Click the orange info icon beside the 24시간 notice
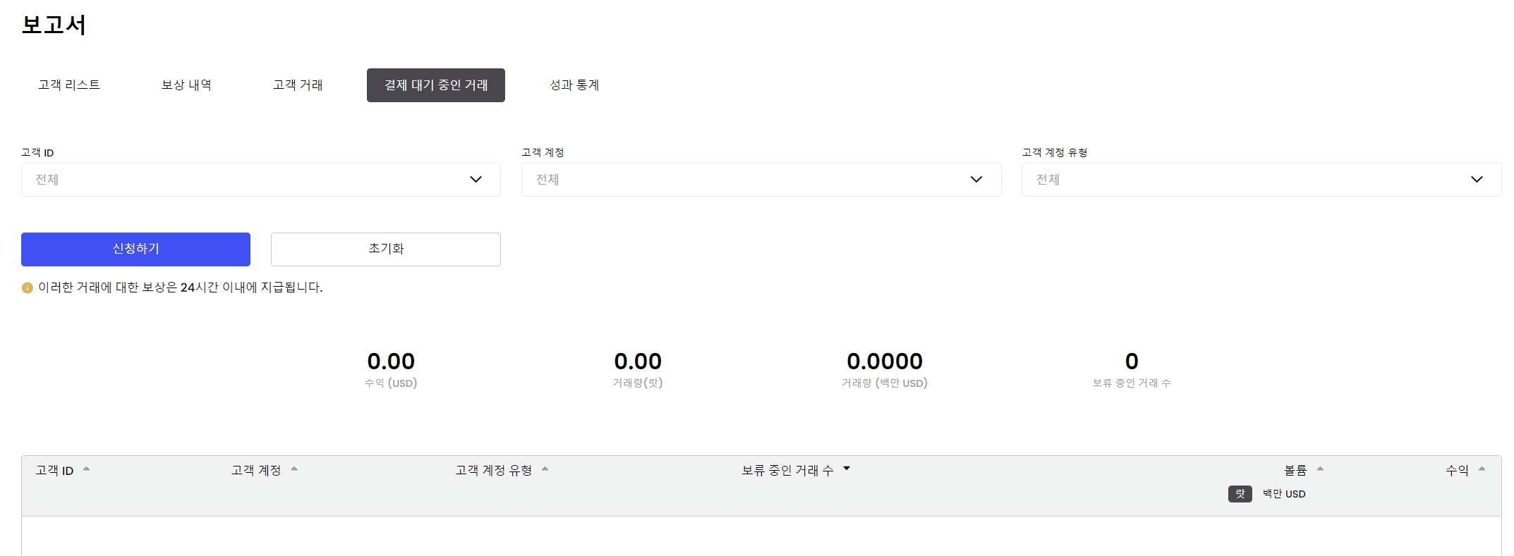 [x=28, y=288]
